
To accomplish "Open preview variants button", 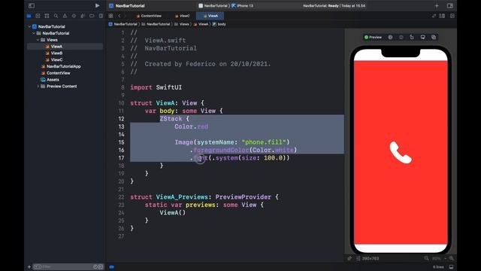I will click(401, 37).
